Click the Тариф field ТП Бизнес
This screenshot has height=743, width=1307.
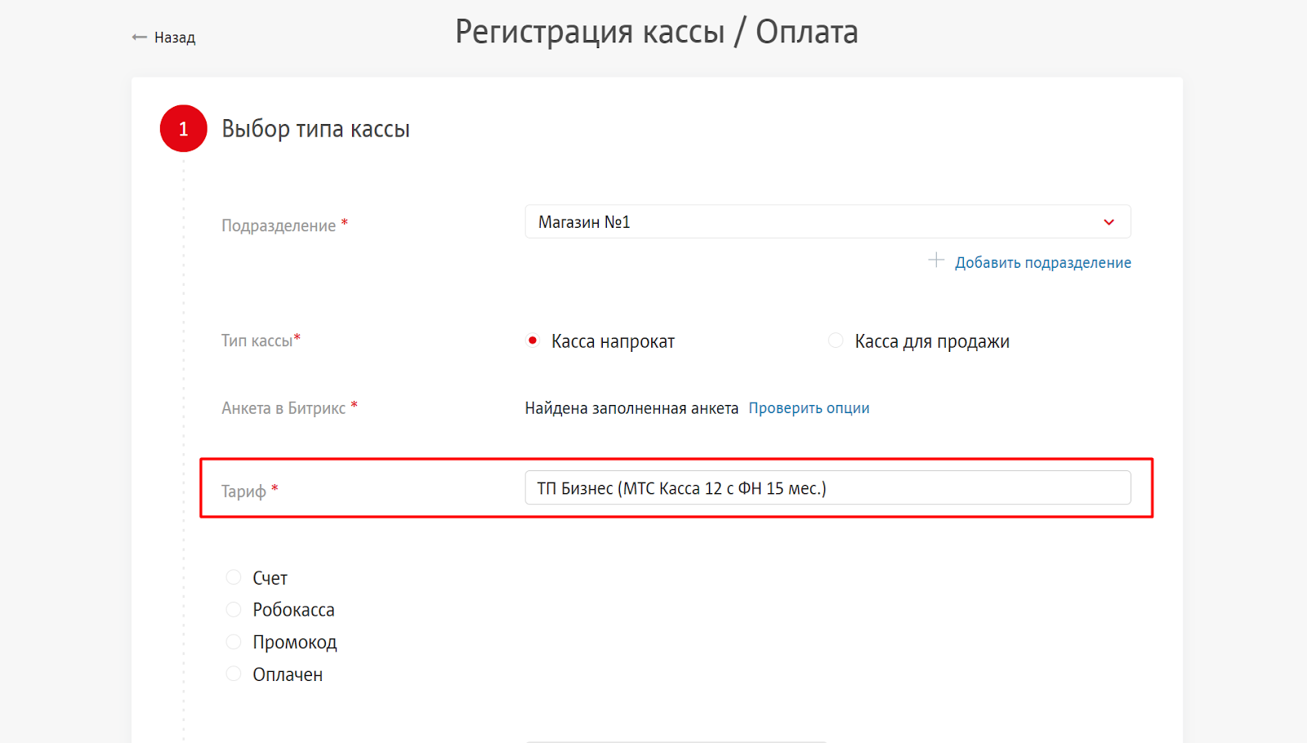click(827, 487)
